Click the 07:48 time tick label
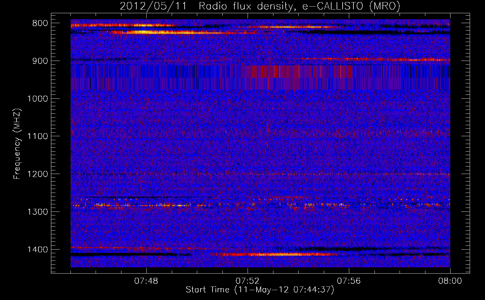This screenshot has height=300, width=485. [146, 281]
